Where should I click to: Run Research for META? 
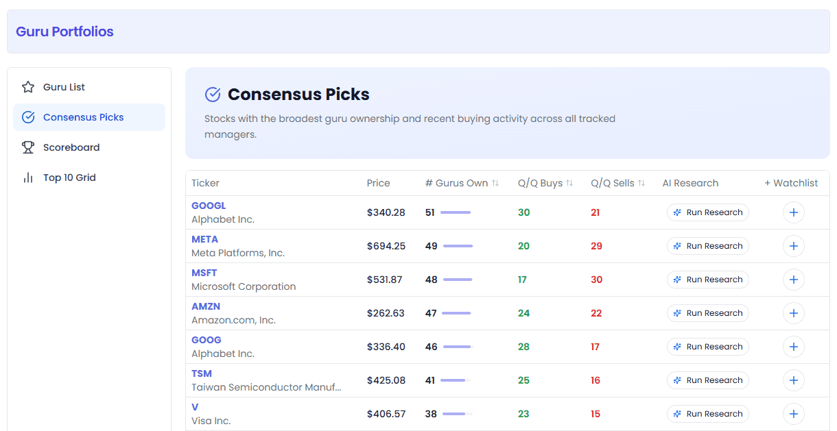pyautogui.click(x=708, y=246)
